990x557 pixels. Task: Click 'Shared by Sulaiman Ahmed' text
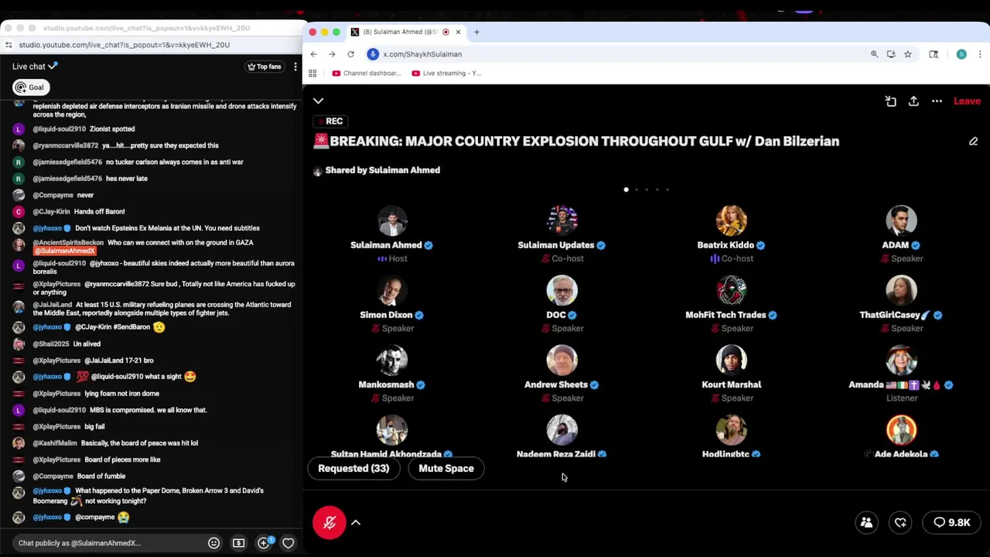(383, 170)
